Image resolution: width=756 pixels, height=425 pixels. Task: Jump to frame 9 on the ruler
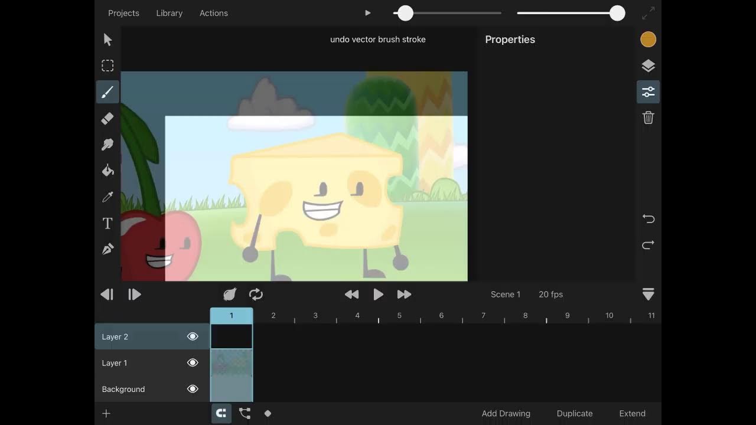[x=567, y=315]
